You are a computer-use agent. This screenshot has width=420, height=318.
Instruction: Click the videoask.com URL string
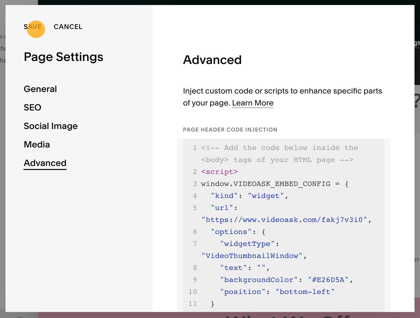pyautogui.click(x=284, y=220)
